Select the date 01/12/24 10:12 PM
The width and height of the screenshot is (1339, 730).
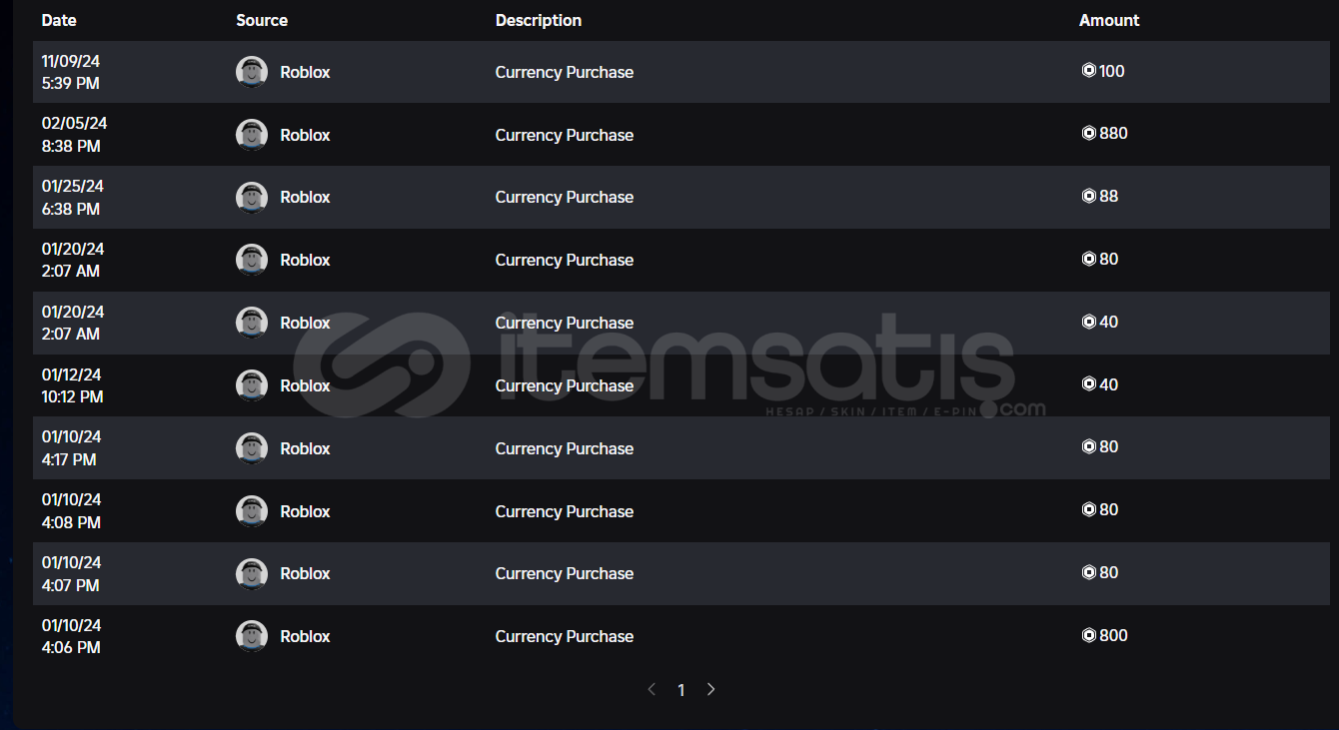pos(72,385)
